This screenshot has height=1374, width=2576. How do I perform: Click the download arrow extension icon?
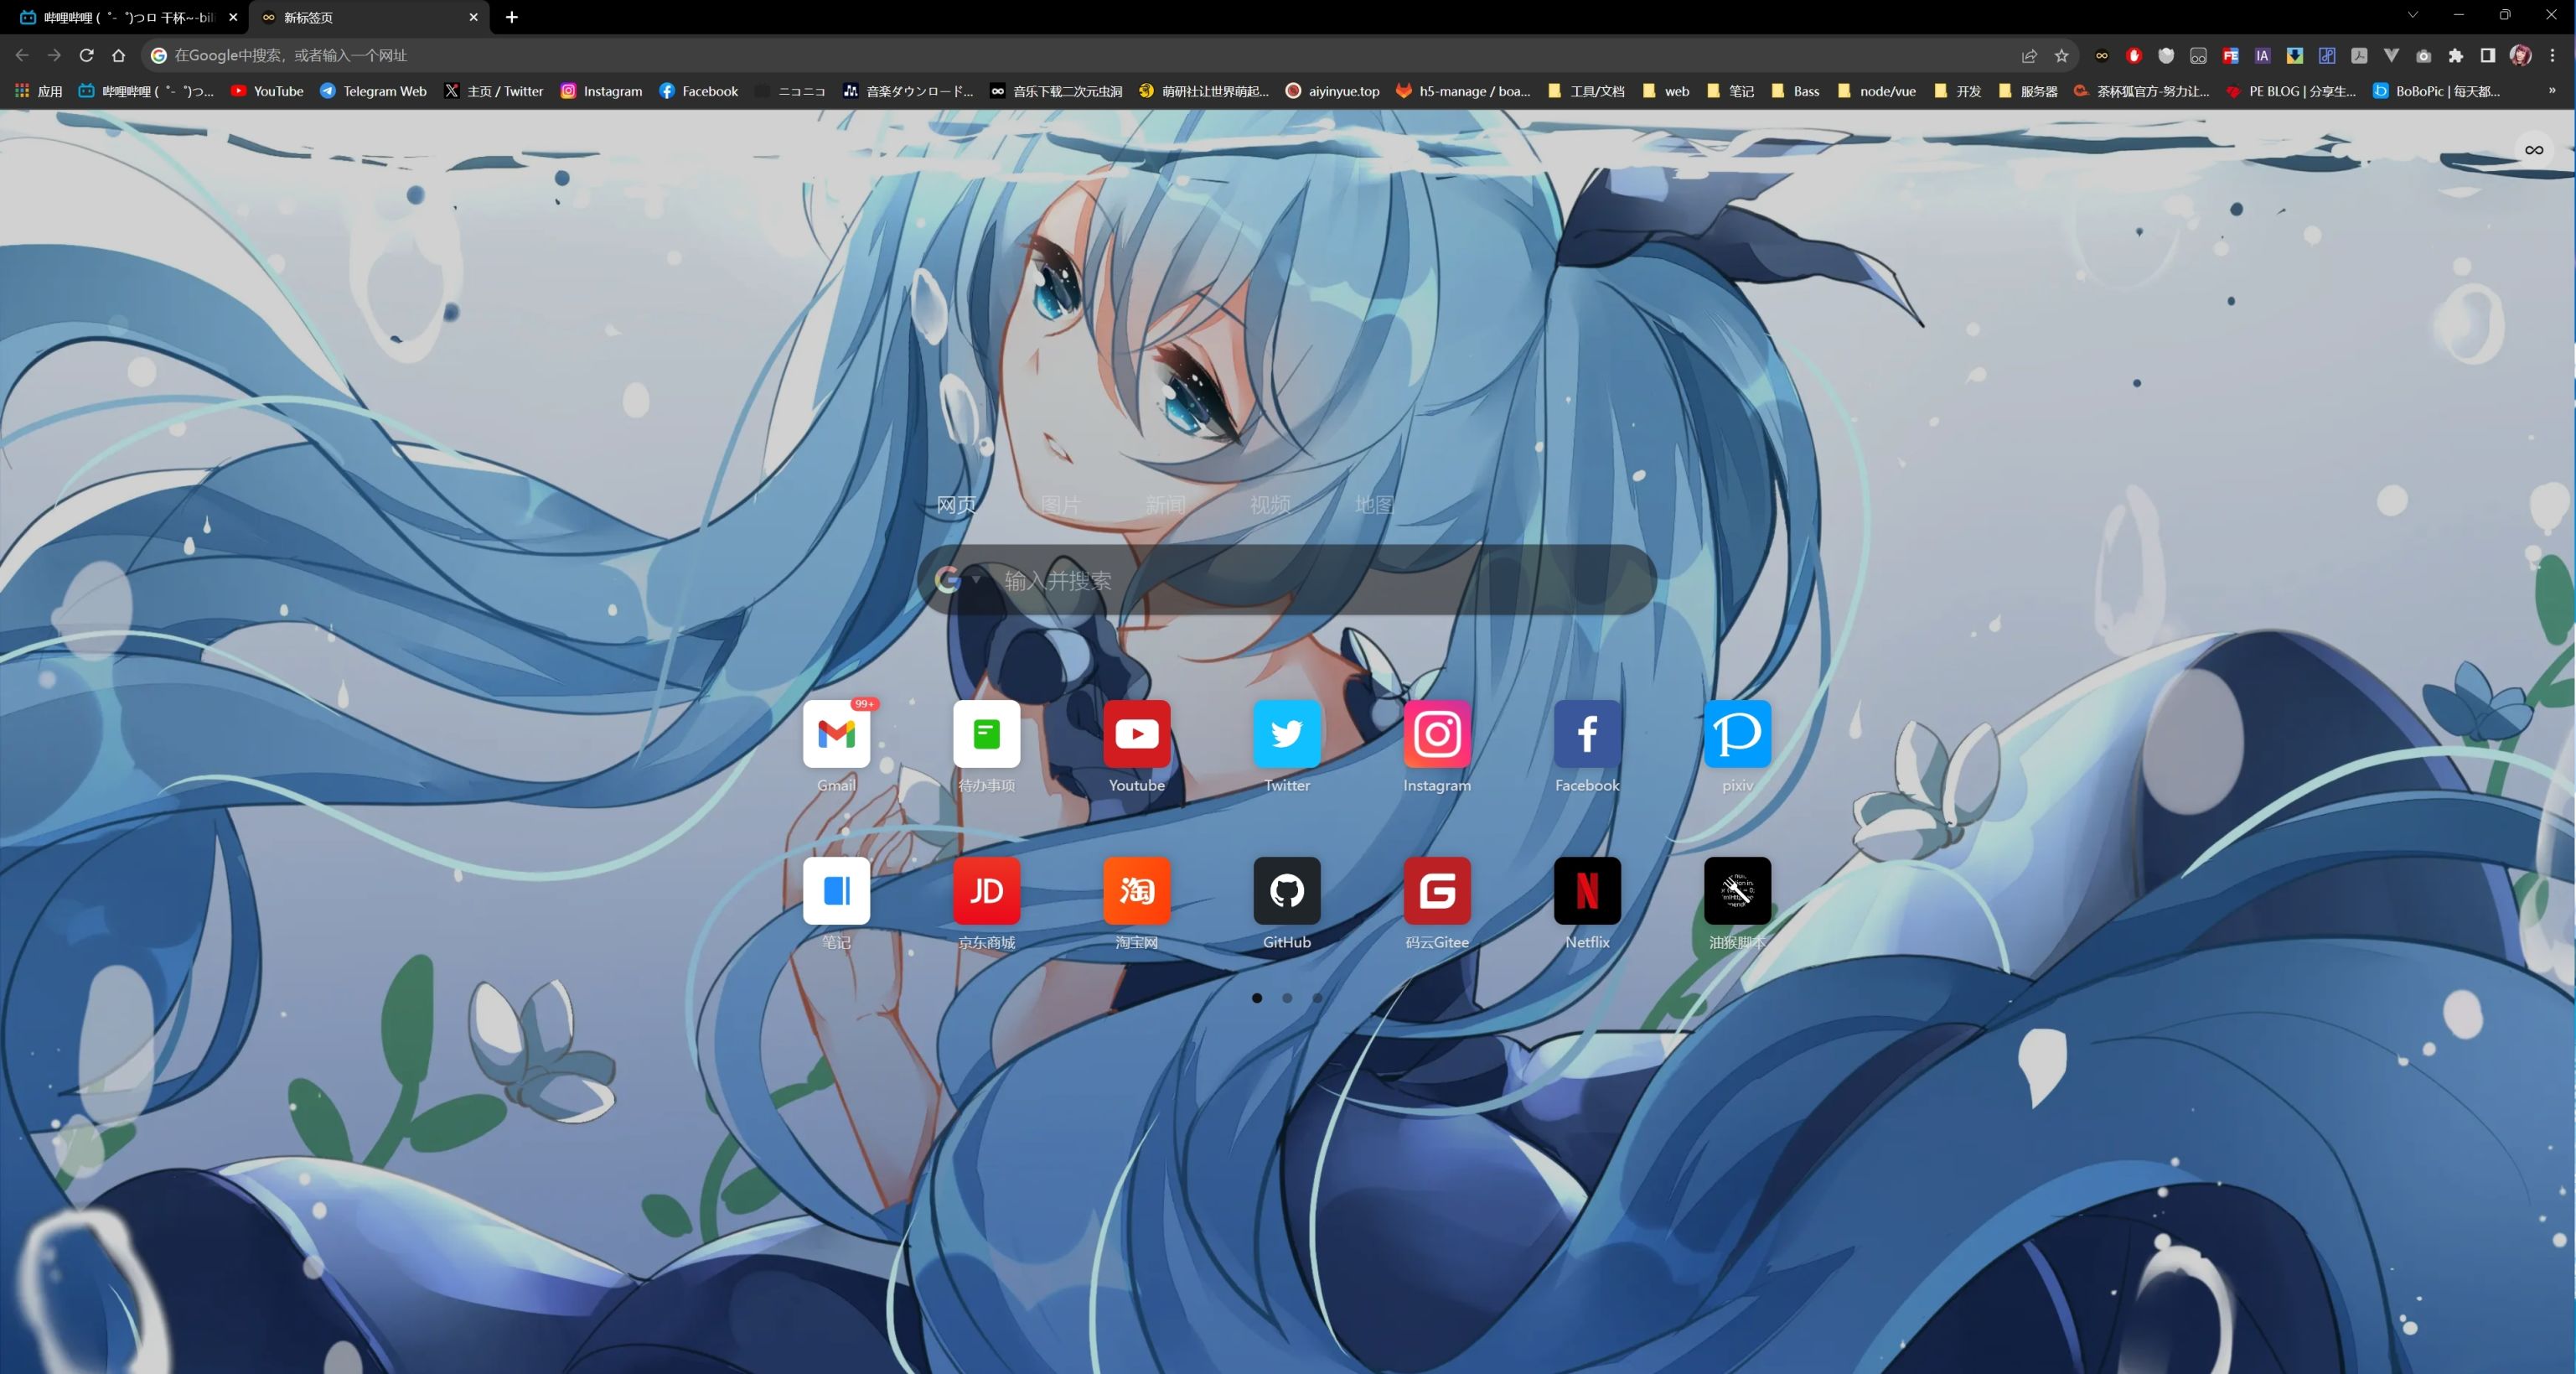(x=2294, y=55)
